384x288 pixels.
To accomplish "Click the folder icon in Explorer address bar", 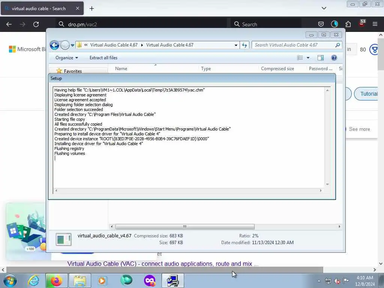I will click(79, 45).
